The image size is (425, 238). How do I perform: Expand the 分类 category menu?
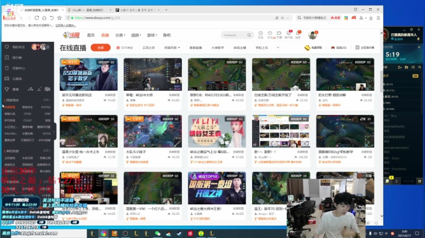[120, 35]
